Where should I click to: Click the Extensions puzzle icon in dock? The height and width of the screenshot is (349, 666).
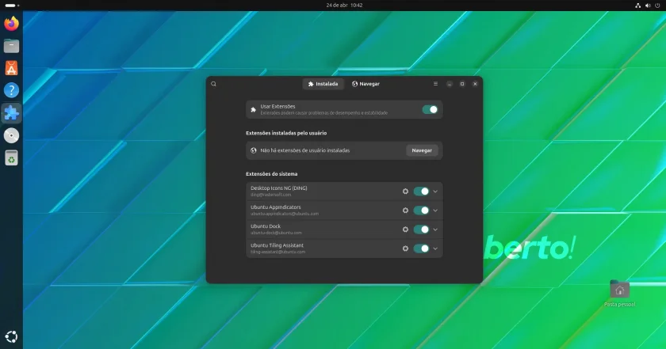point(11,113)
